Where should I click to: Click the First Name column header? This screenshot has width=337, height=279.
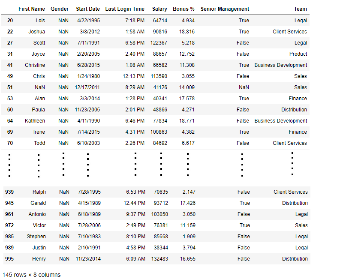click(x=31, y=9)
